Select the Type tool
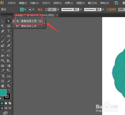 tap(9, 31)
